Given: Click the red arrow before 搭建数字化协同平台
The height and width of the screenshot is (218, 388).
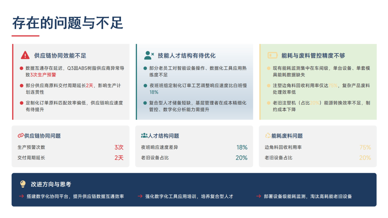Looking at the screenshot, I should click(x=21, y=196).
